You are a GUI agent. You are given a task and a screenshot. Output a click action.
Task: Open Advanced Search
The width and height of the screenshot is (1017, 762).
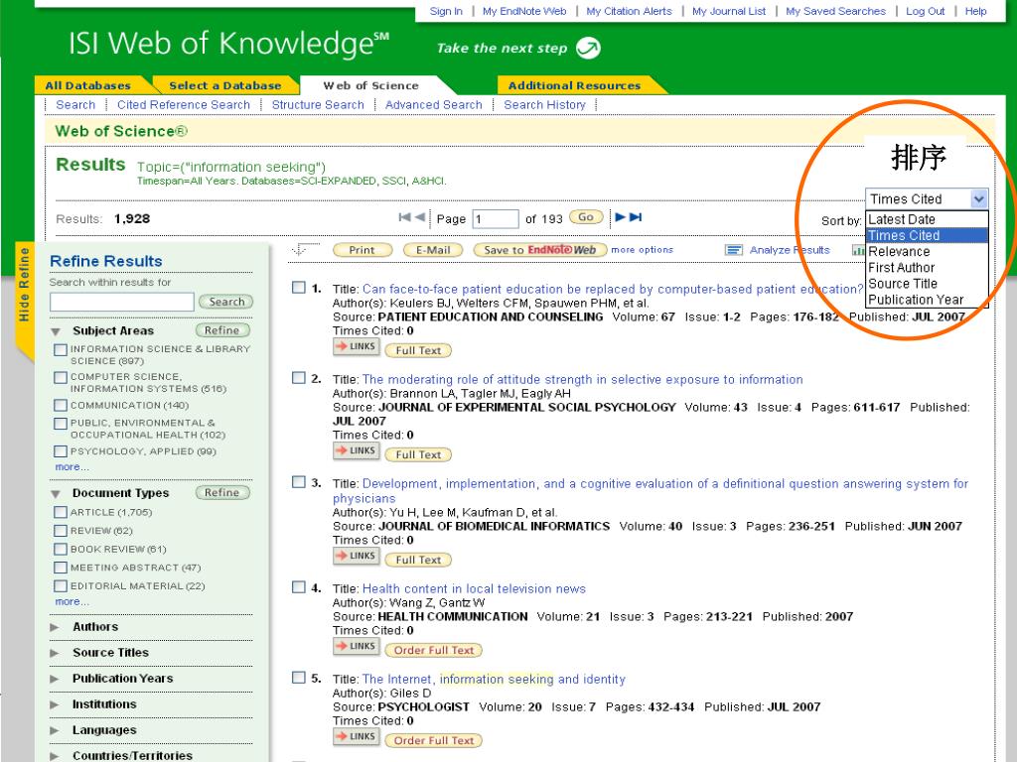(x=434, y=105)
